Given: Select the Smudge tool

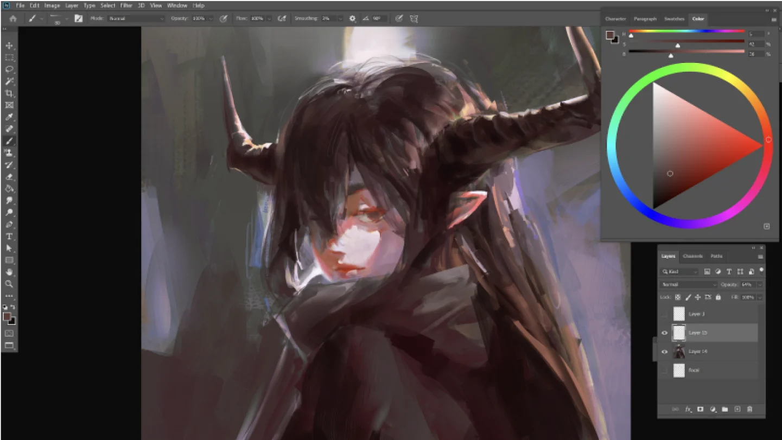Looking at the screenshot, I should pos(9,201).
